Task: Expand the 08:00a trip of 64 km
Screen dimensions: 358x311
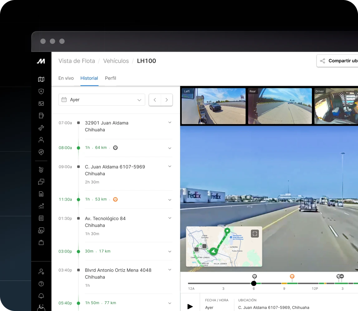Action: [170, 148]
